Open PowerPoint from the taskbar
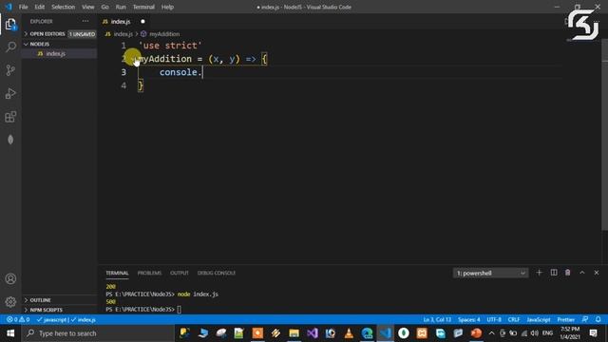Image resolution: width=608 pixels, height=342 pixels. [x=476, y=333]
